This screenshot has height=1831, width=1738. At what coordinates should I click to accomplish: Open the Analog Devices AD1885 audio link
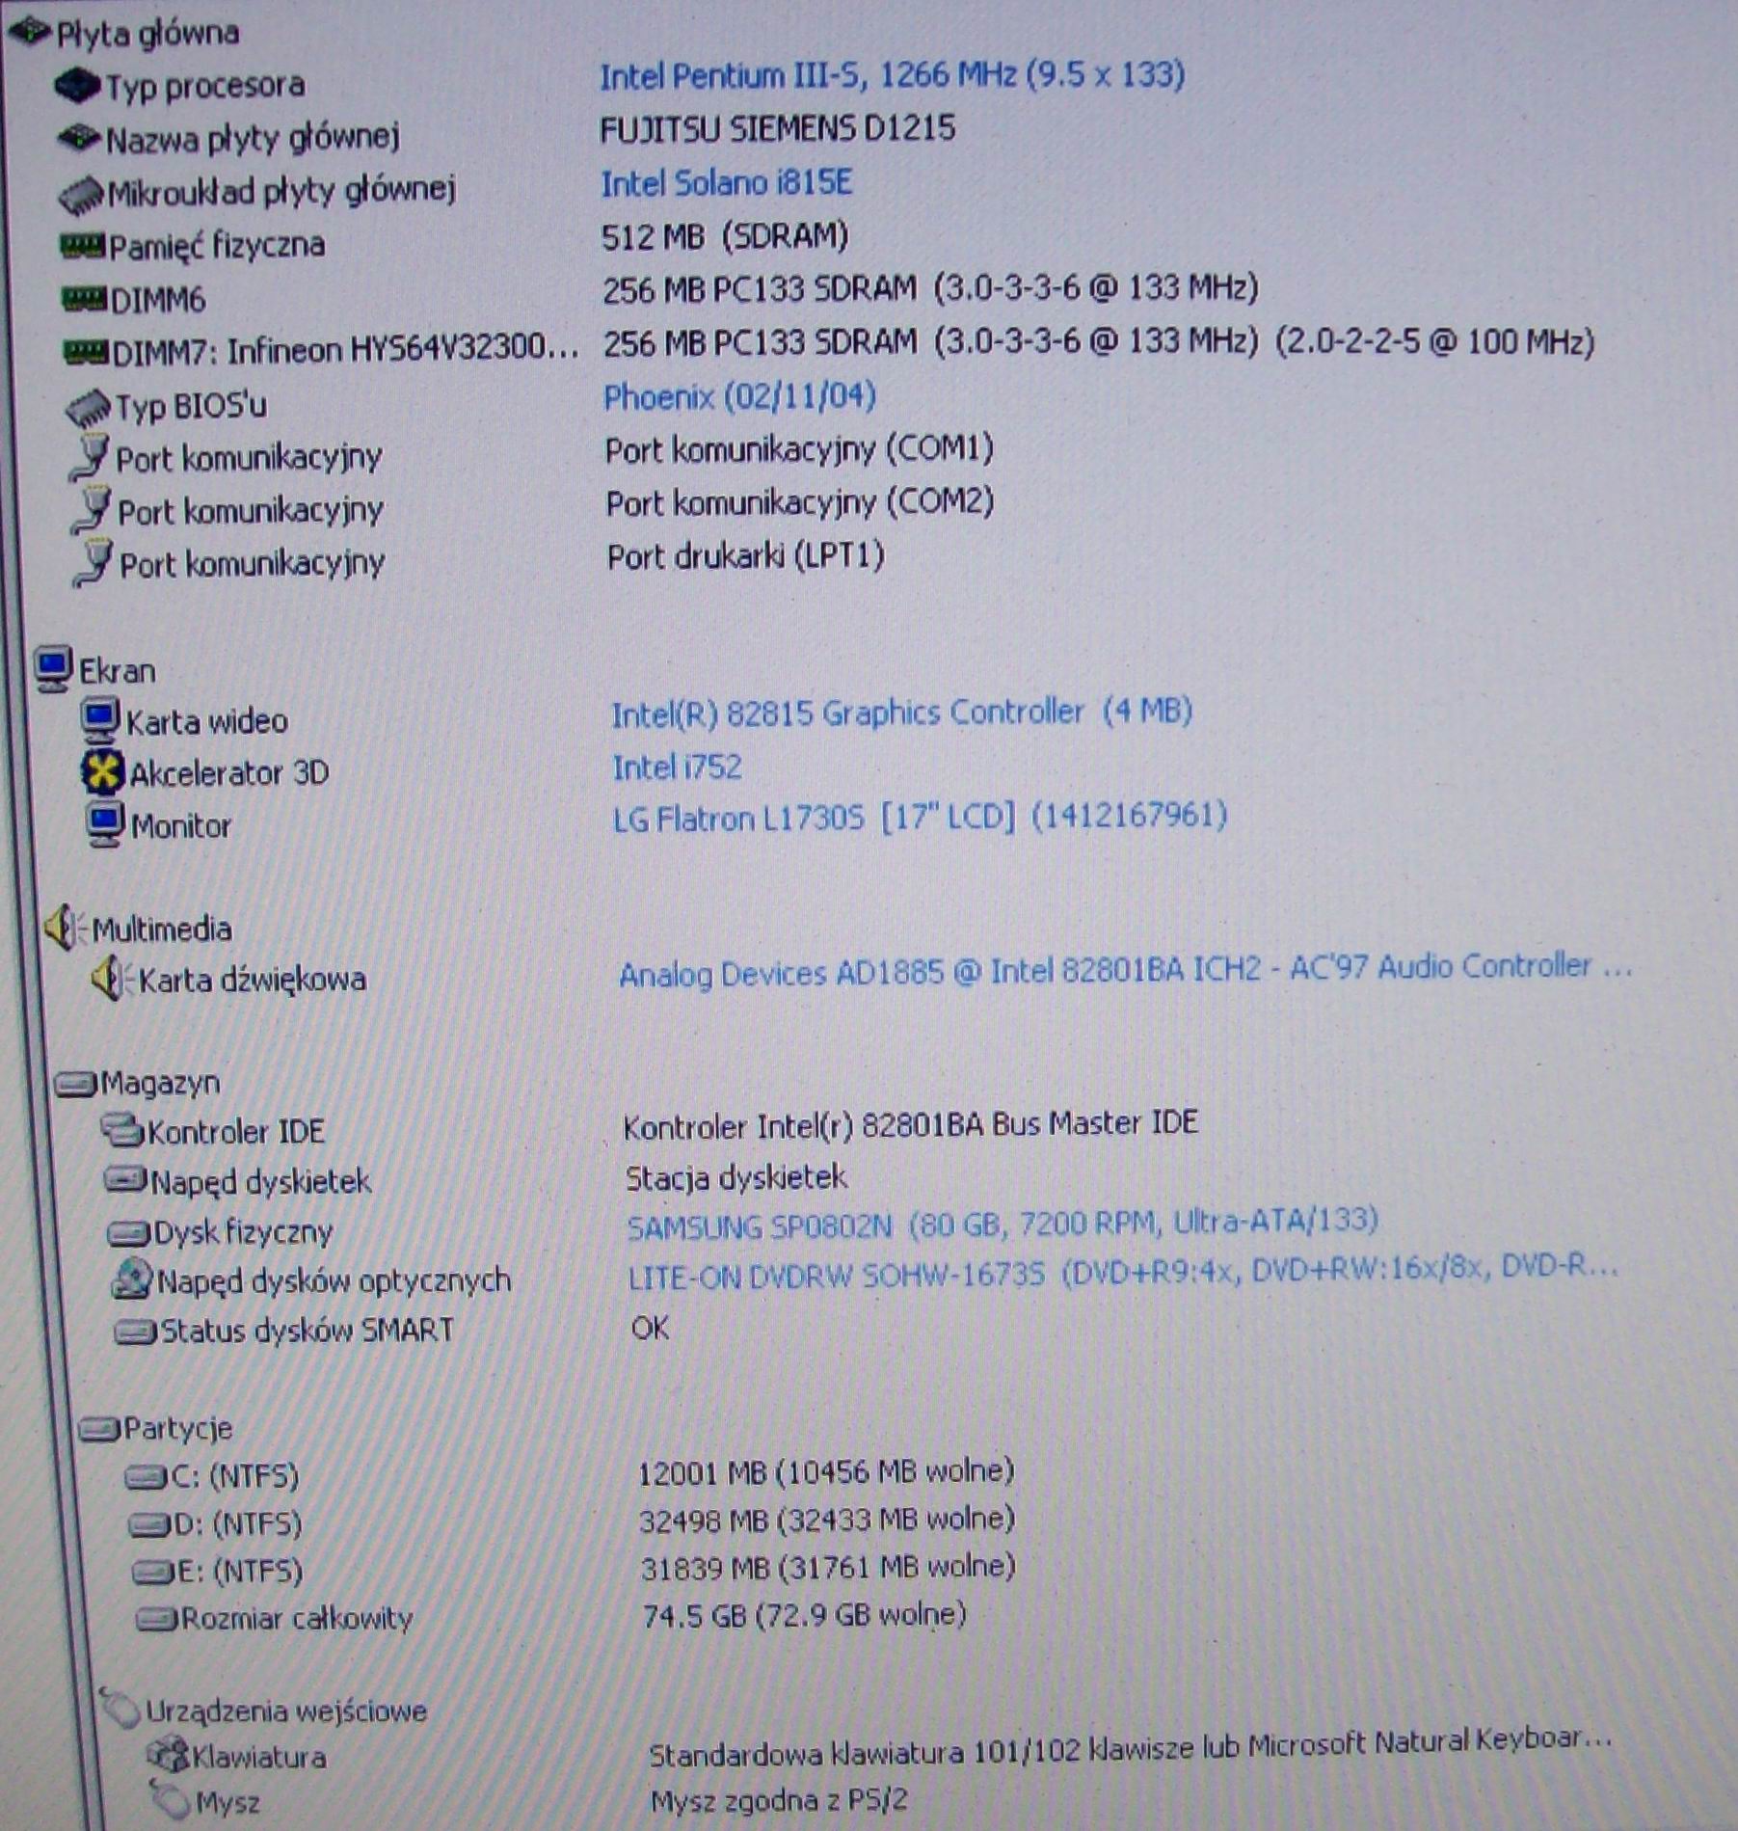tap(1125, 970)
